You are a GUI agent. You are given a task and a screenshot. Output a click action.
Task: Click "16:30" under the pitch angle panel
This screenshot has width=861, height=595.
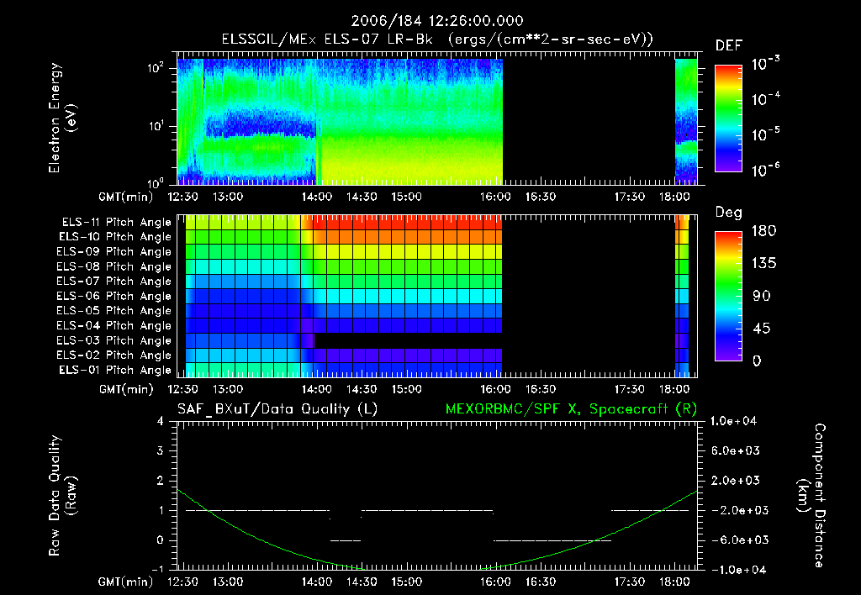[x=541, y=389]
